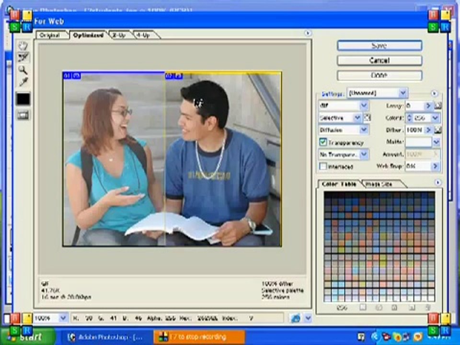Screen dimensions: 460x345
Task: Click the Dither percentage field
Action: tap(415, 130)
